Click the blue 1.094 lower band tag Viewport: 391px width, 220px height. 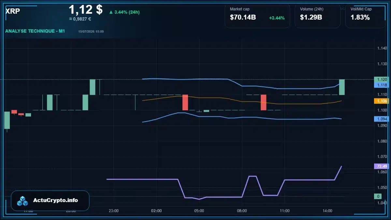coord(382,119)
